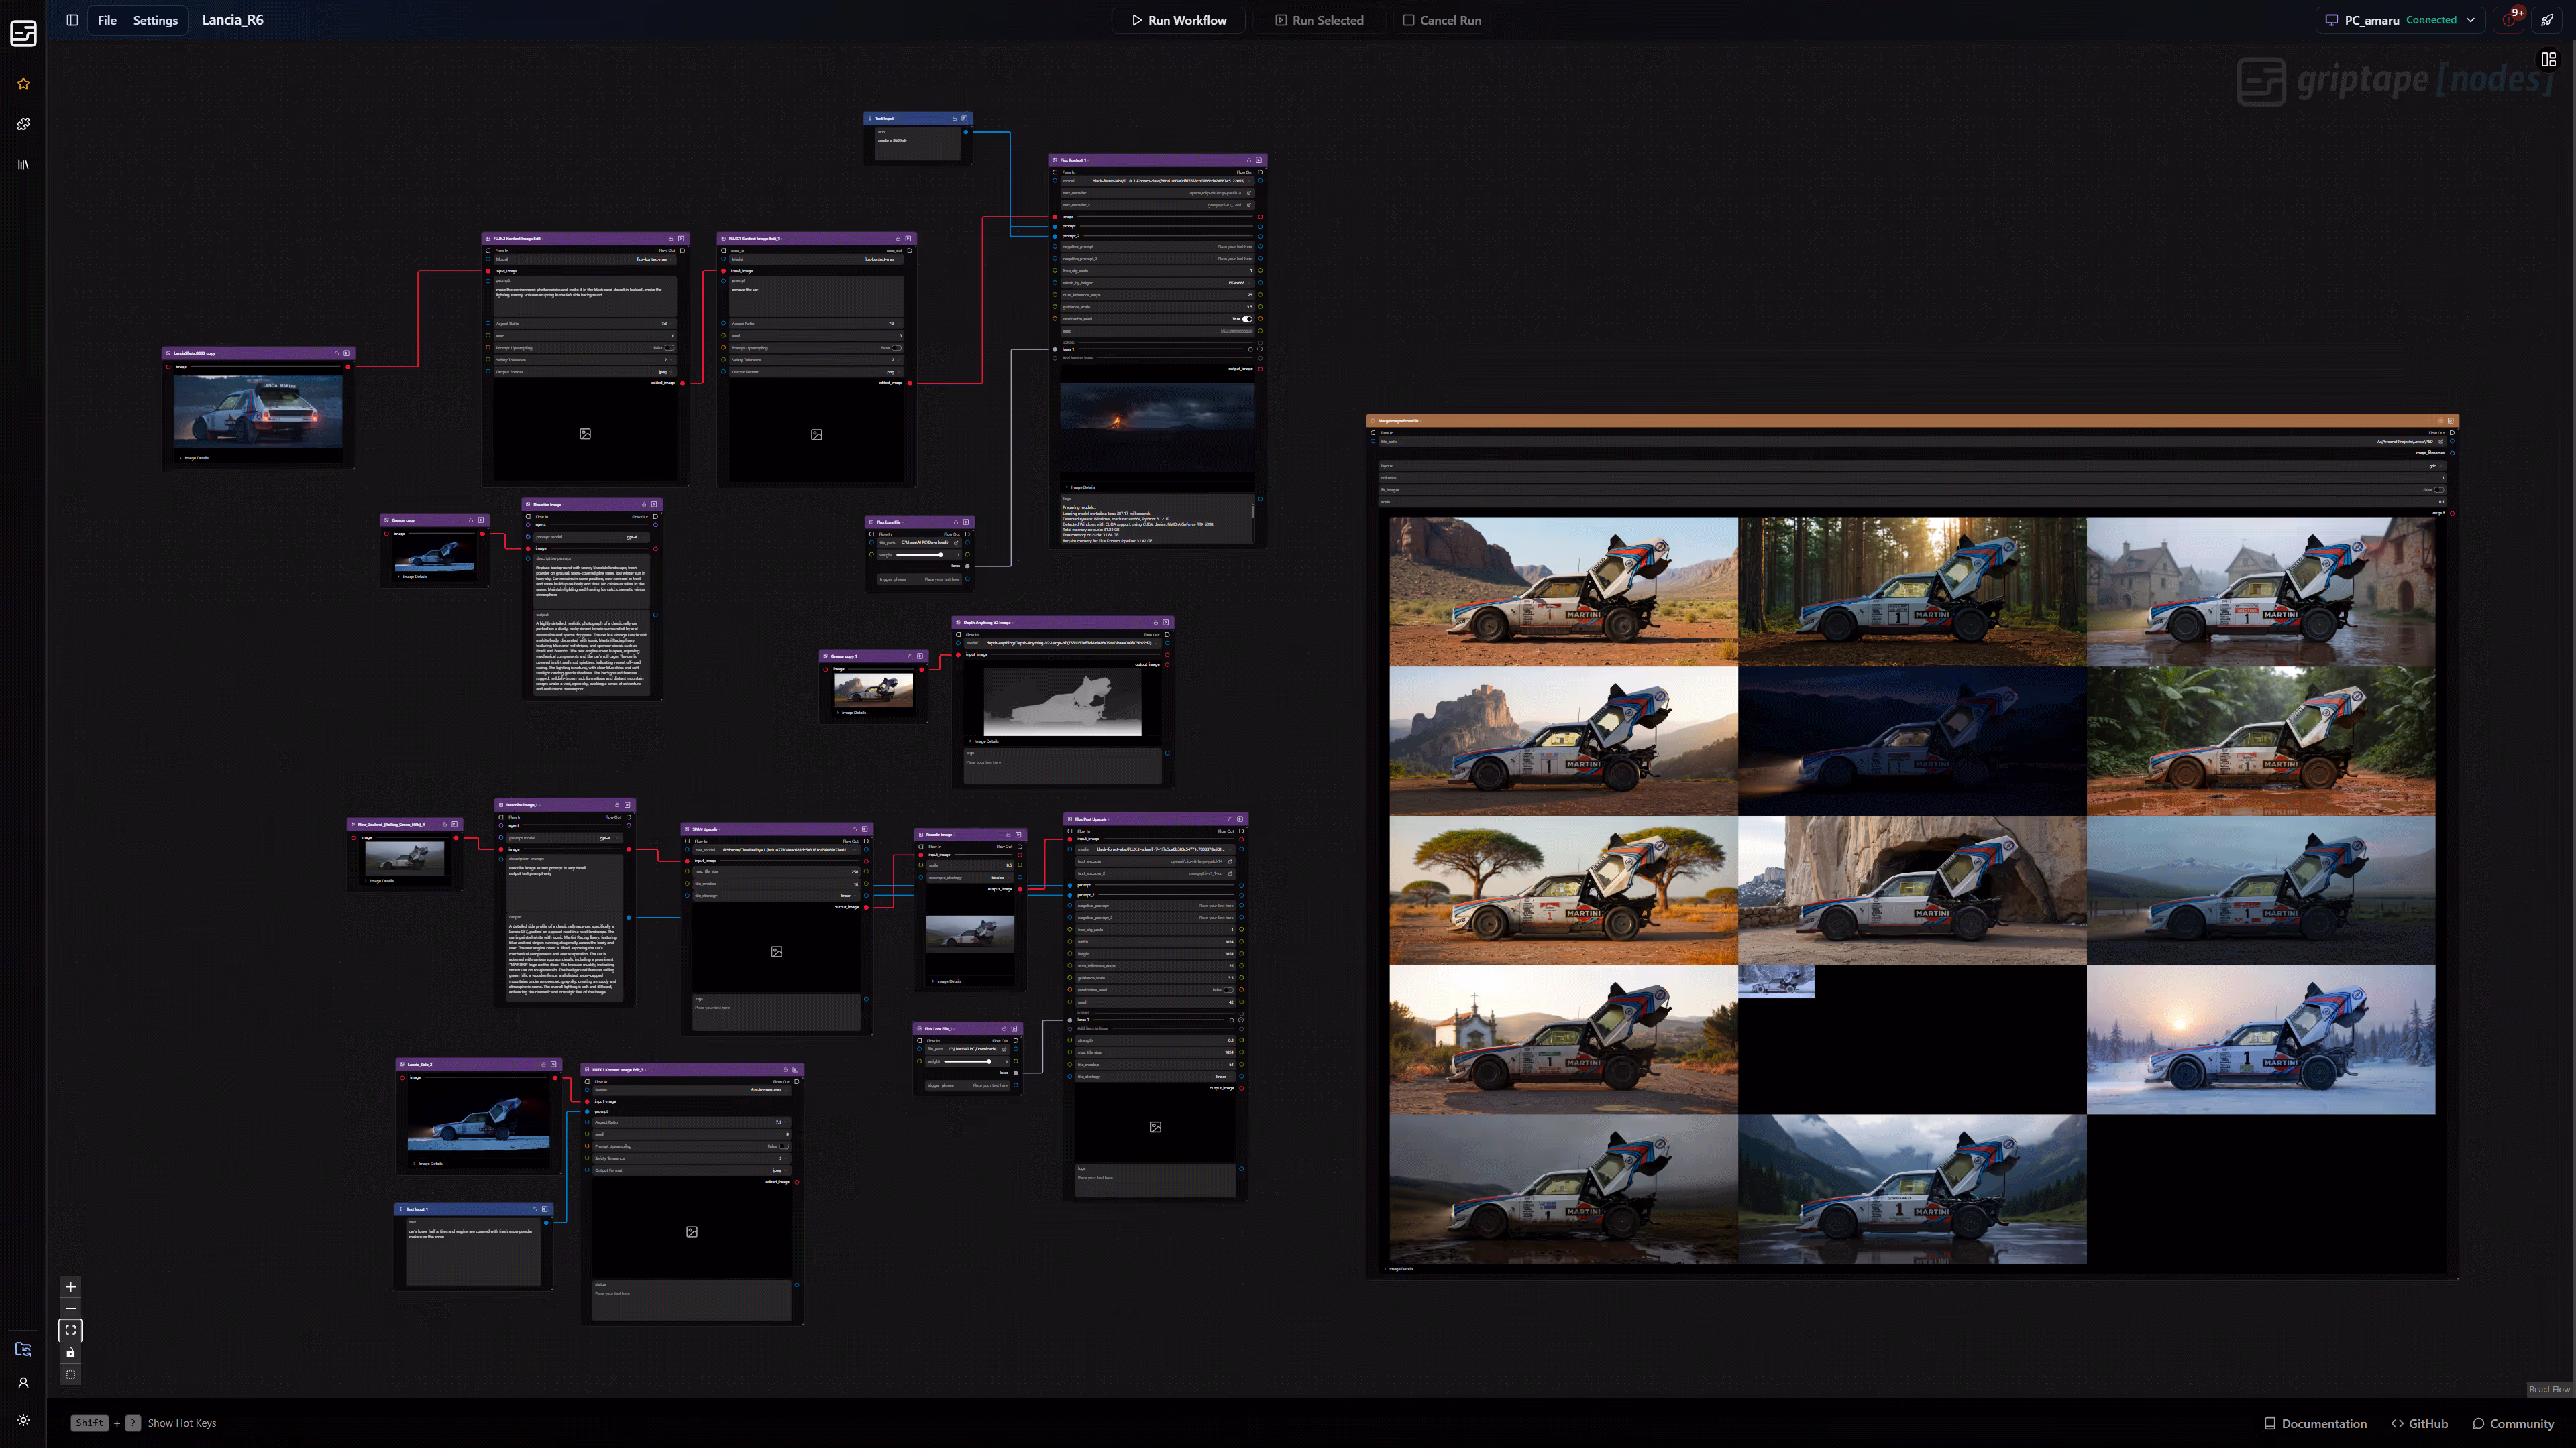Open the extensions puzzle-piece icon in sidebar
Screen dimensions: 2576x1448
[23, 124]
